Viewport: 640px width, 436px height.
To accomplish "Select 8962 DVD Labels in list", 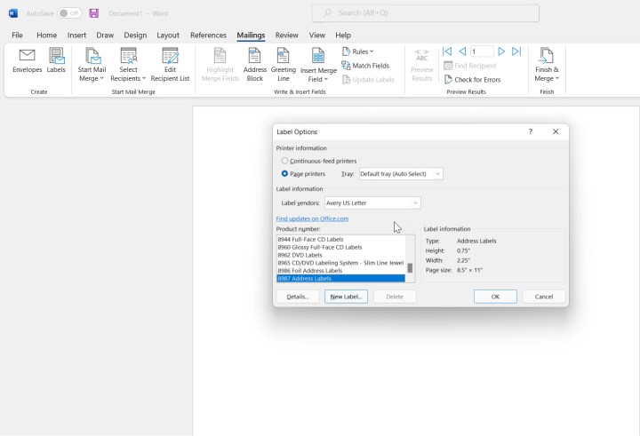I will pos(300,255).
